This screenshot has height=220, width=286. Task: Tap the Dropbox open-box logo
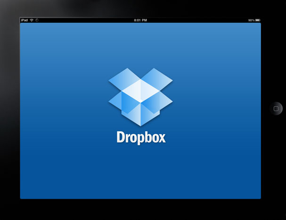(140, 97)
